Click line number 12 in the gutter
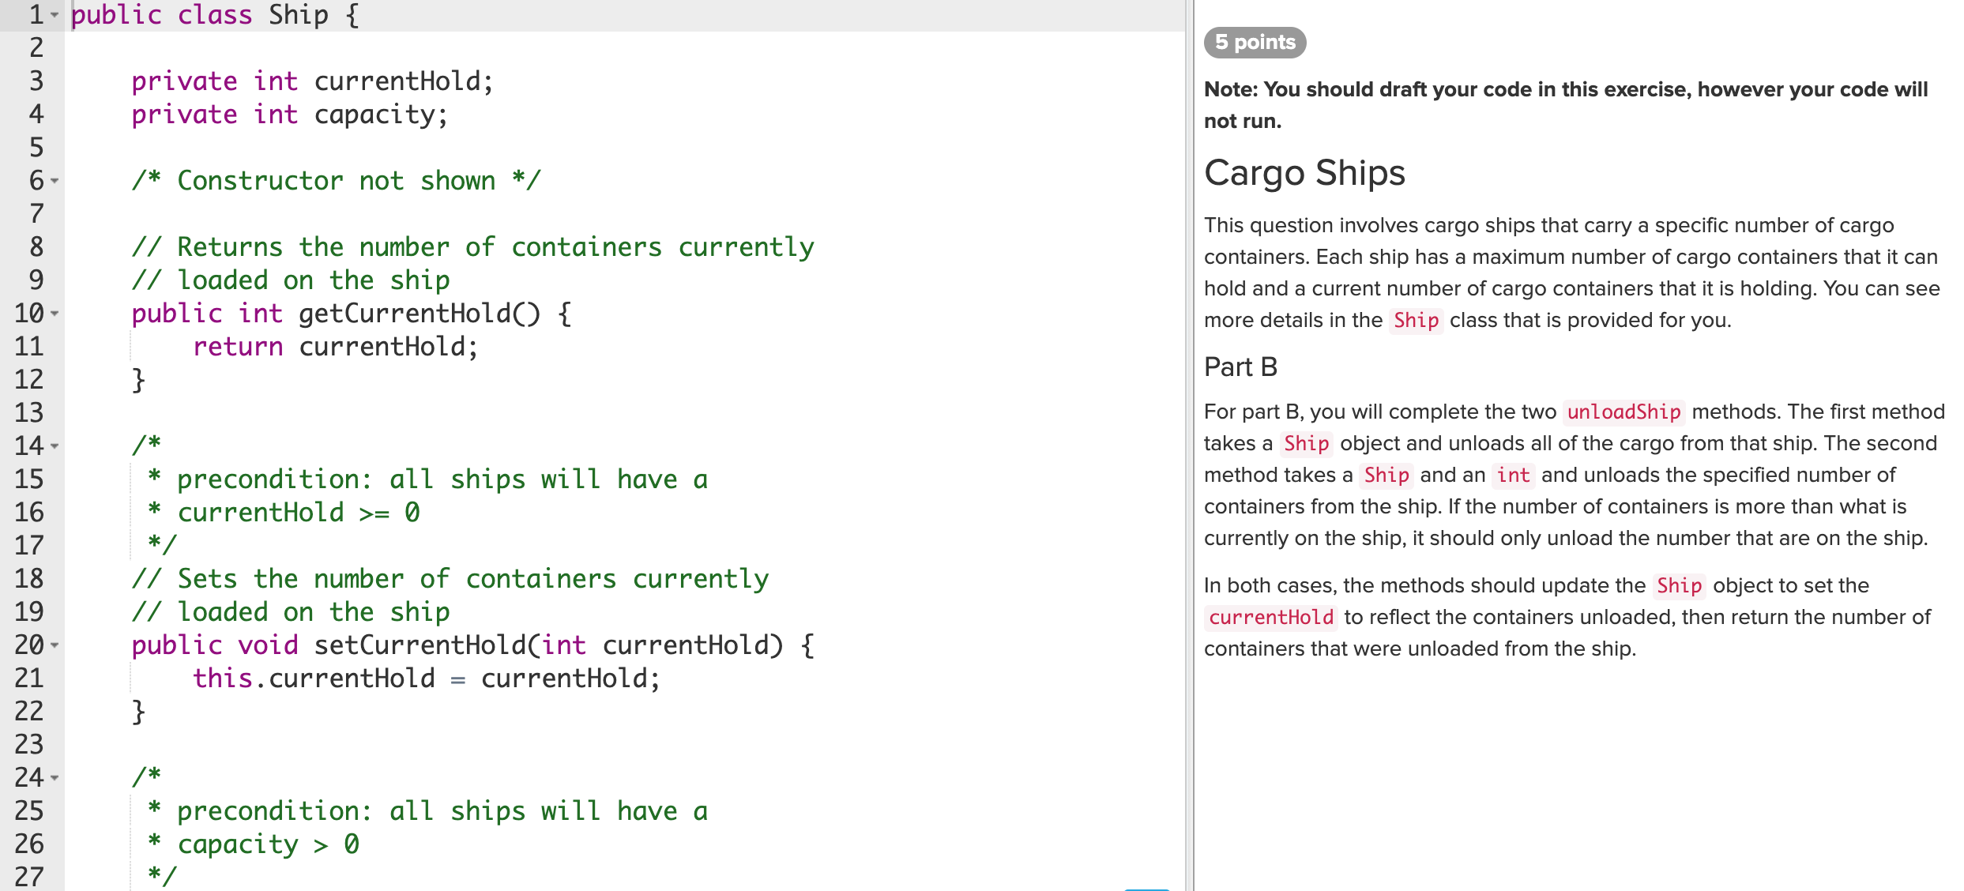This screenshot has width=1964, height=891. 29,380
